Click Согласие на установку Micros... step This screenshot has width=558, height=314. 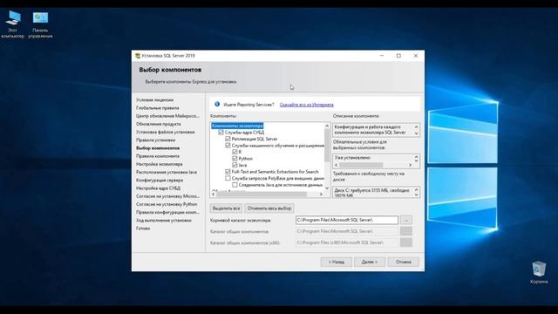167,196
